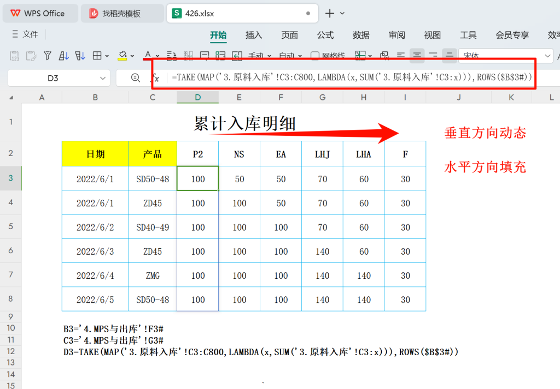Select column D header
The height and width of the screenshot is (389, 560).
click(197, 97)
